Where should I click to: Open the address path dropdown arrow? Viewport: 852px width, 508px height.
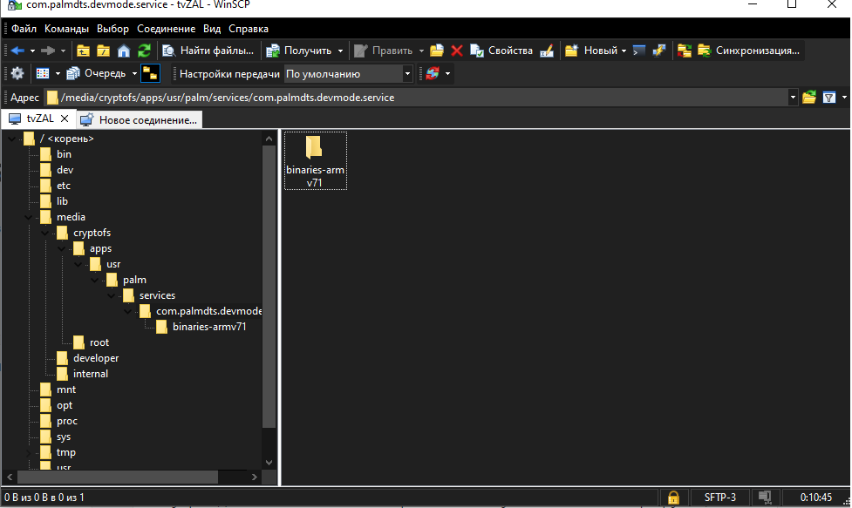coord(792,98)
